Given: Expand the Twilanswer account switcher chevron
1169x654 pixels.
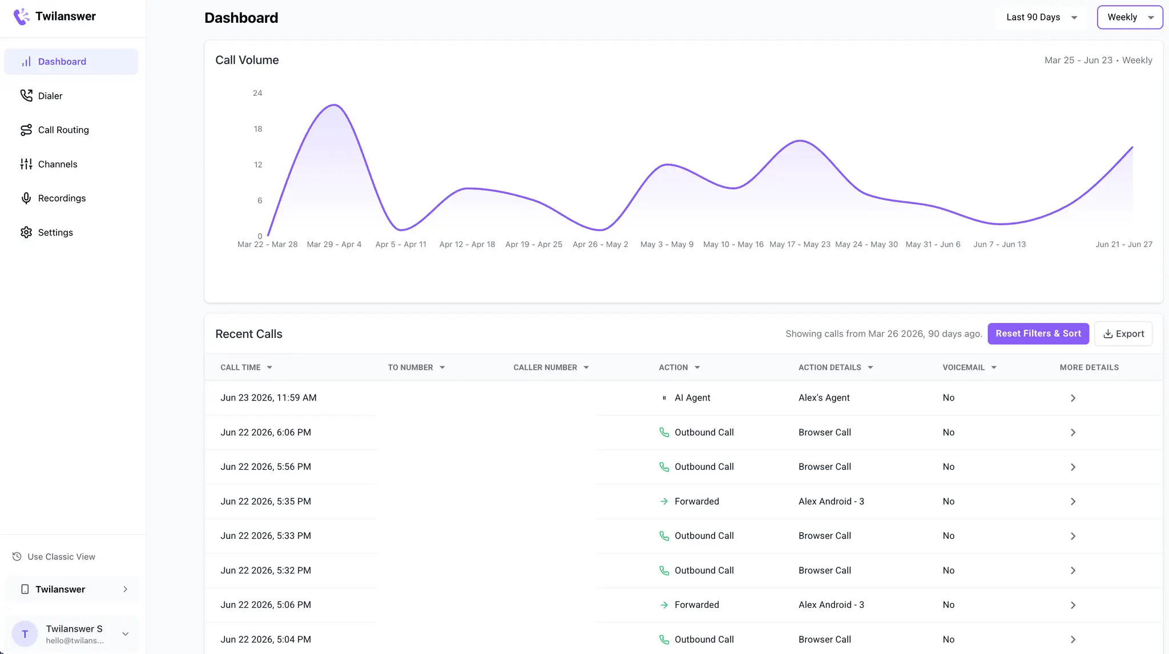Looking at the screenshot, I should coord(126,589).
